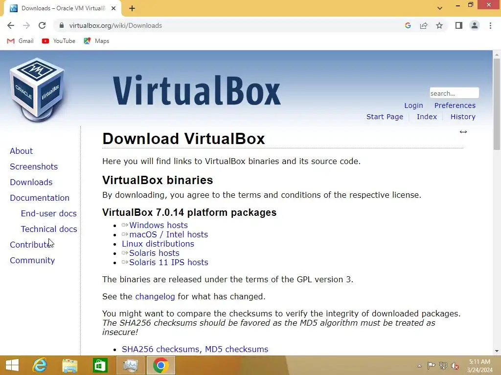Click the URL address bar text

115,25
